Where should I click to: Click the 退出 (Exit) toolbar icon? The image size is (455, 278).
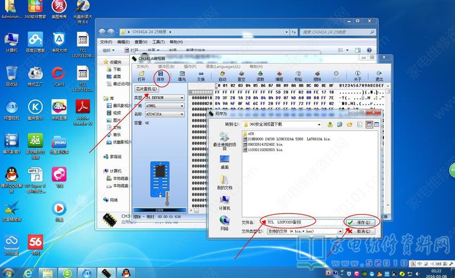point(379,76)
